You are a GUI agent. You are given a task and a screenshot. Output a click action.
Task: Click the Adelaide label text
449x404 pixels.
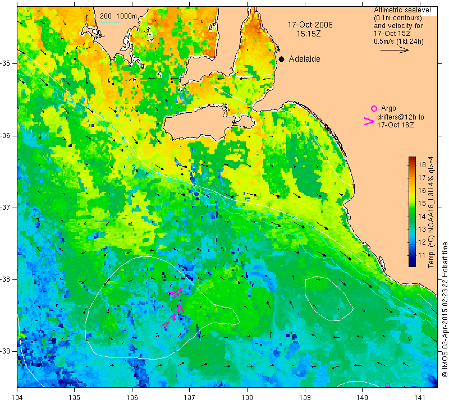point(304,59)
